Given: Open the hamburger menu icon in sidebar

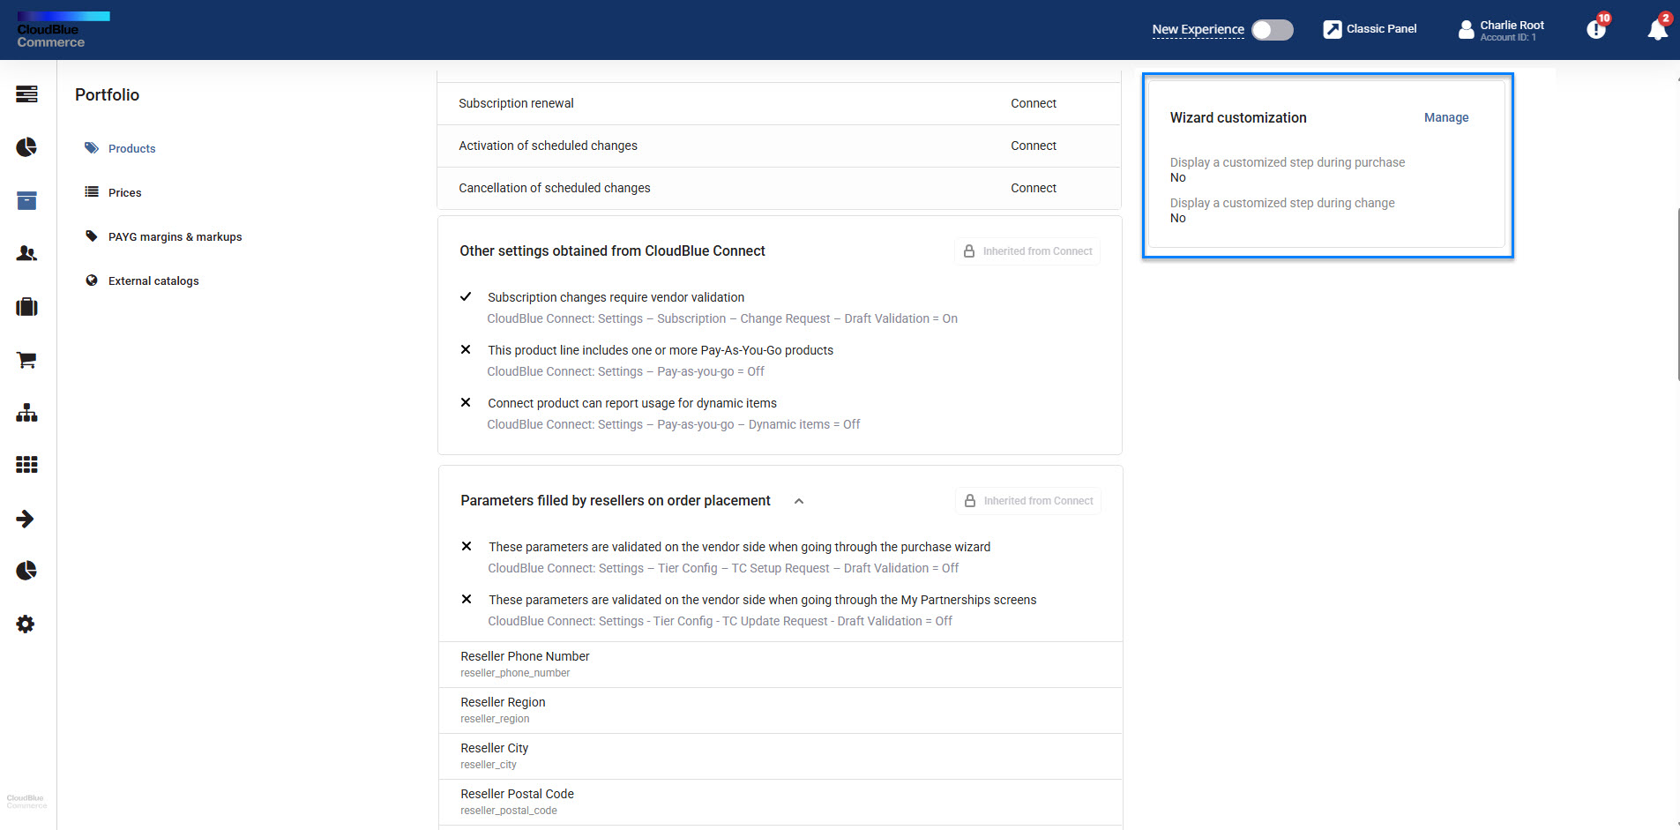Looking at the screenshot, I should 26,93.
